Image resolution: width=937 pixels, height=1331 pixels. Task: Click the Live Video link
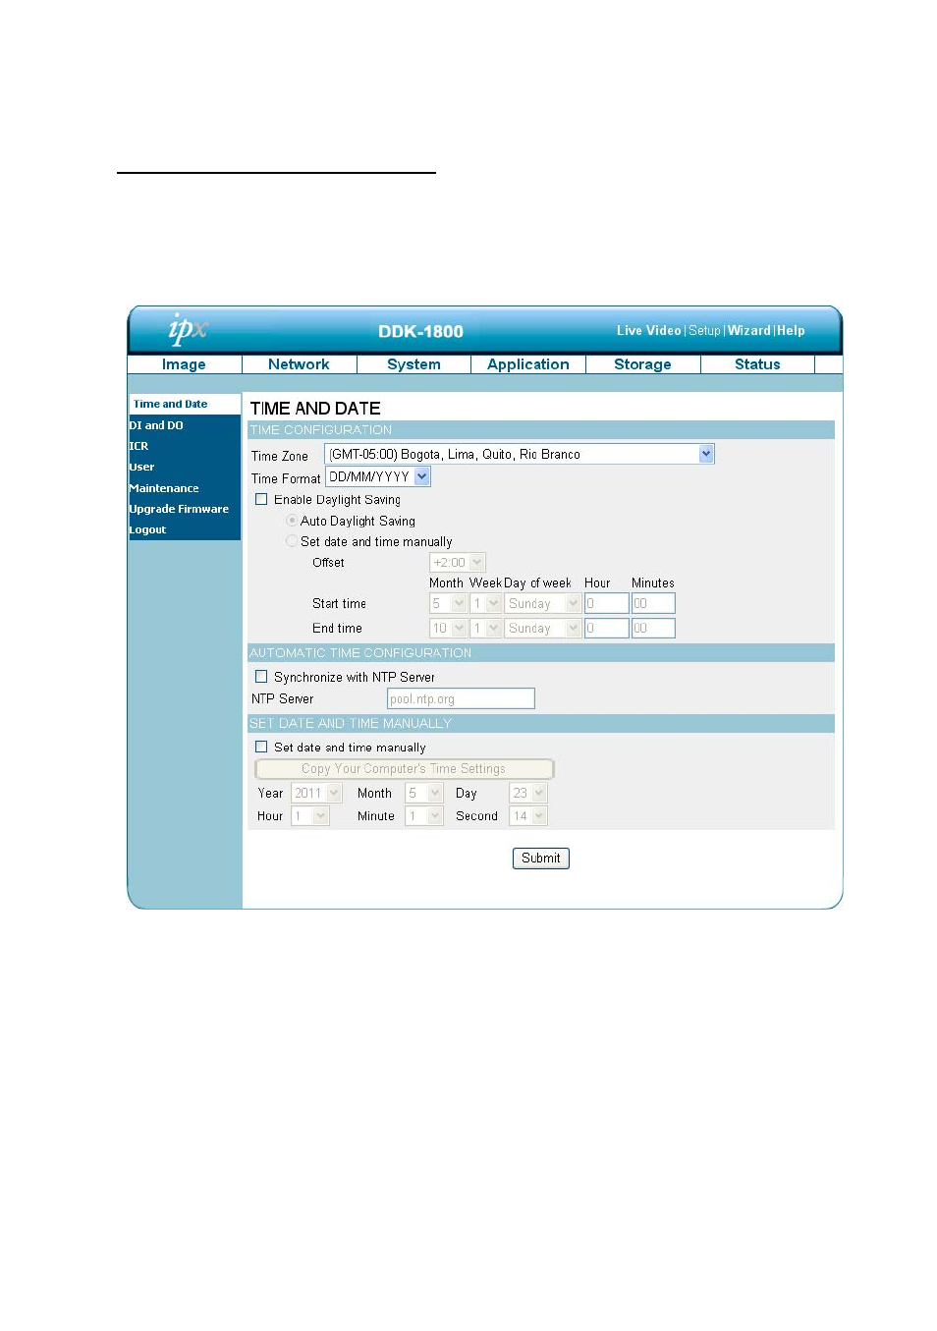pyautogui.click(x=648, y=331)
